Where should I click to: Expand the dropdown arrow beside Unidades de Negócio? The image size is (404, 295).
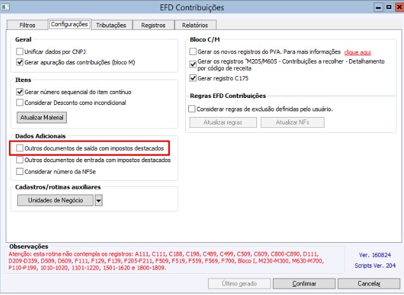coord(99,200)
